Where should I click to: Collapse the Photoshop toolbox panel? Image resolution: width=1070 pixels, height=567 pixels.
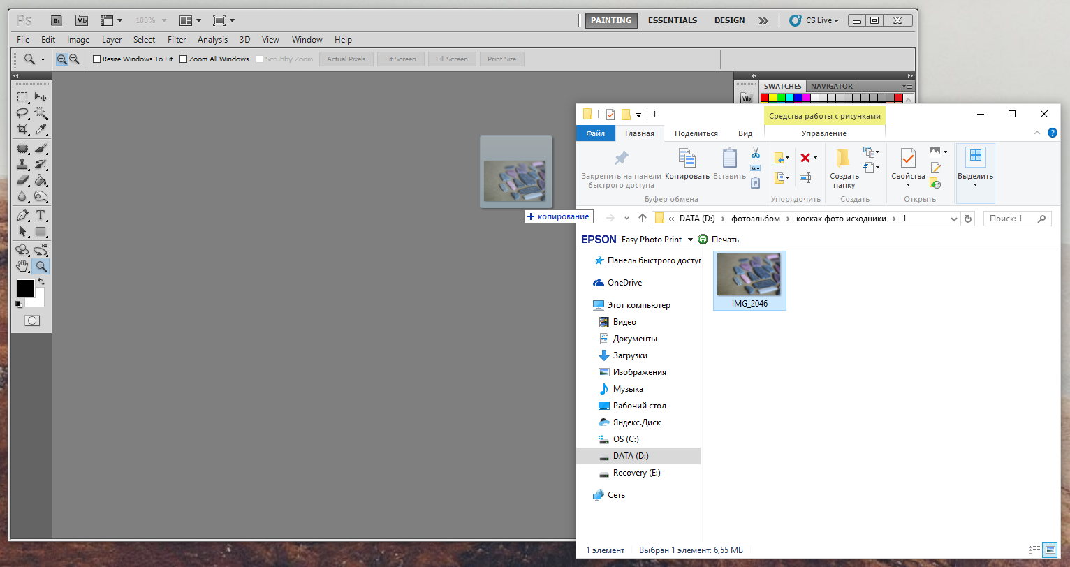(15, 75)
